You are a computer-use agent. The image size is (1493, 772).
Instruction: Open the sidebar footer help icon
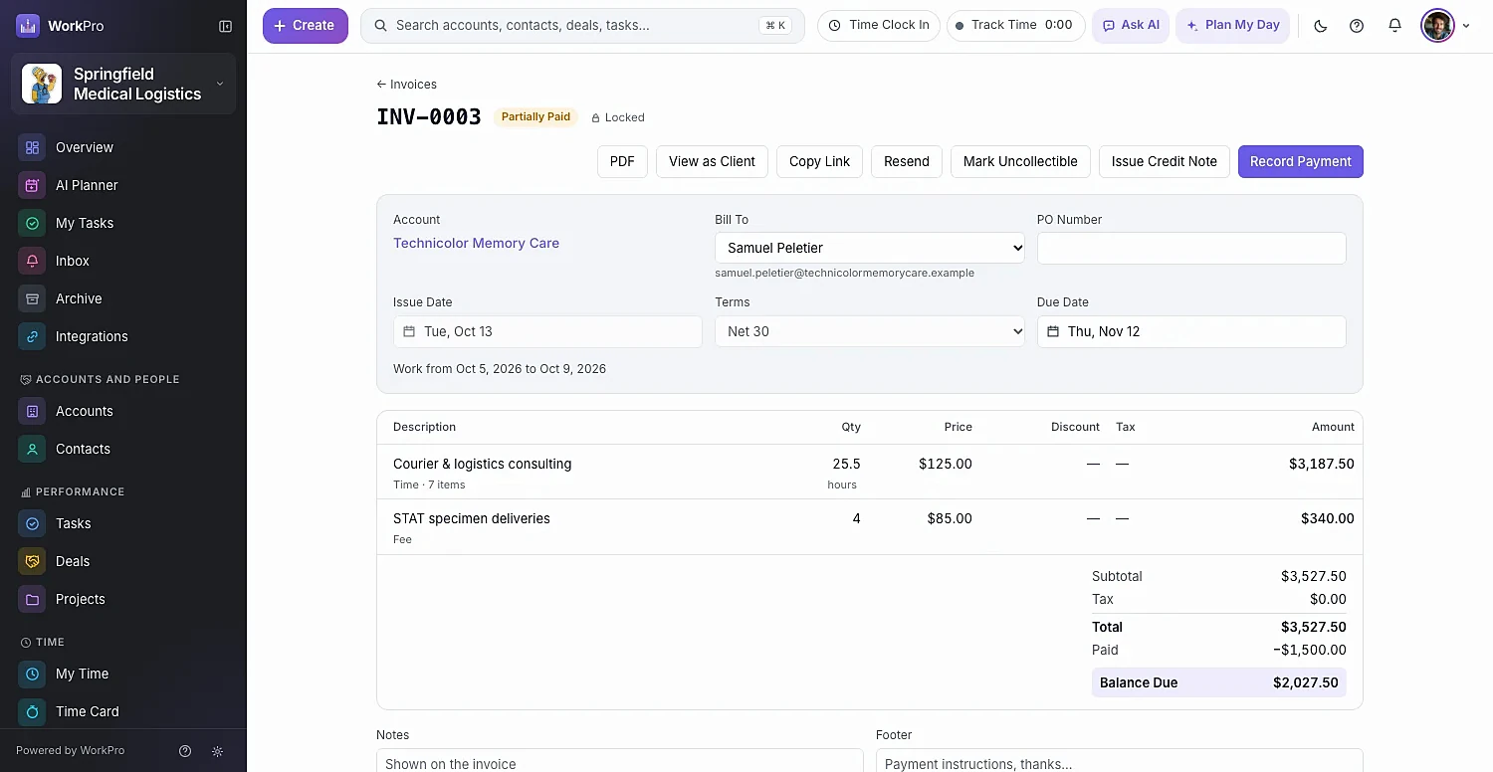click(x=185, y=751)
